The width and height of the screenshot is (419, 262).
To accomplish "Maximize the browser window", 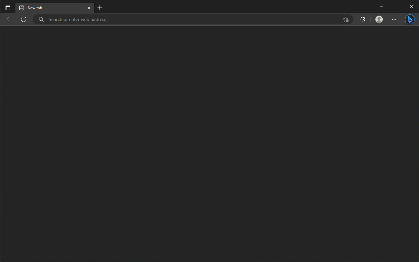I will click(396, 7).
